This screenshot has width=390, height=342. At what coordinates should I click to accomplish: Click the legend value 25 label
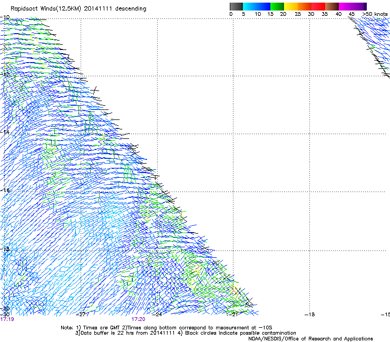pos(298,14)
